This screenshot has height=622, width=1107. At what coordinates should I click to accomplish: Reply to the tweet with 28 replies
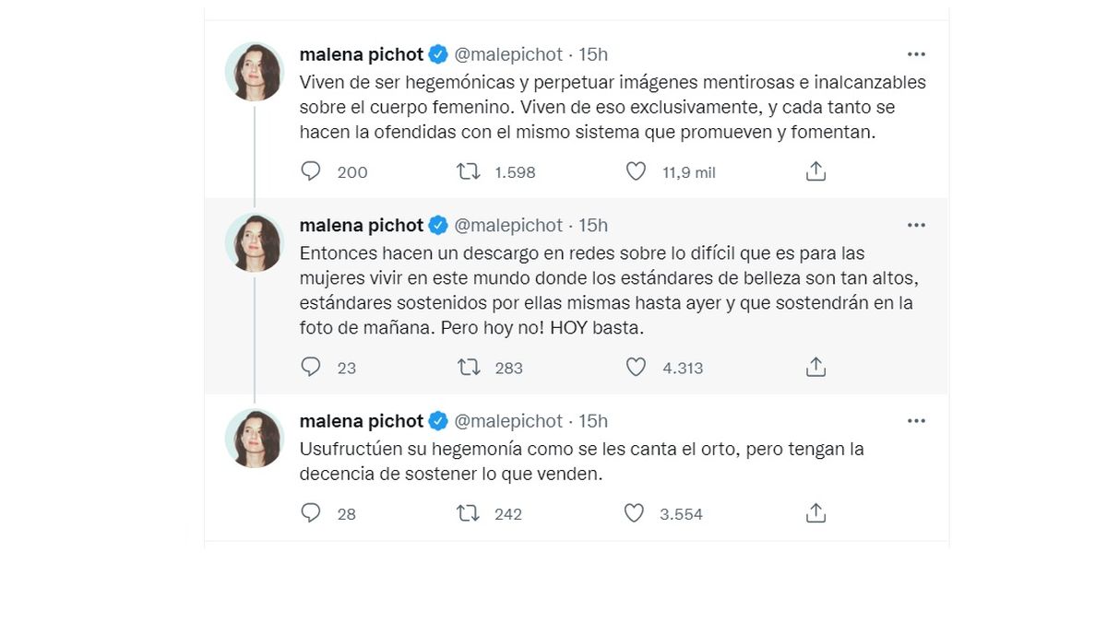click(x=311, y=513)
